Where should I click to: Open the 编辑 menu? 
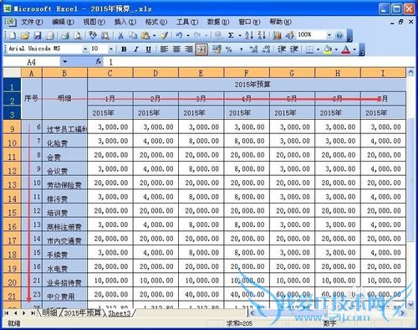click(x=63, y=22)
